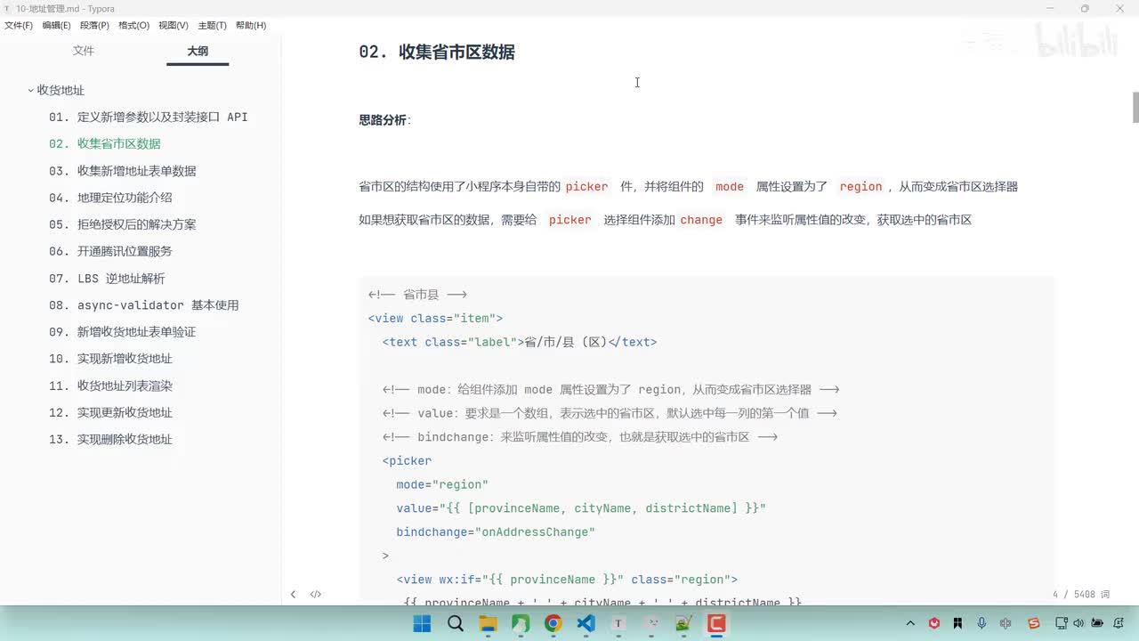This screenshot has width=1139, height=641.
Task: Switch to Visual Studio Code
Action: 586,623
